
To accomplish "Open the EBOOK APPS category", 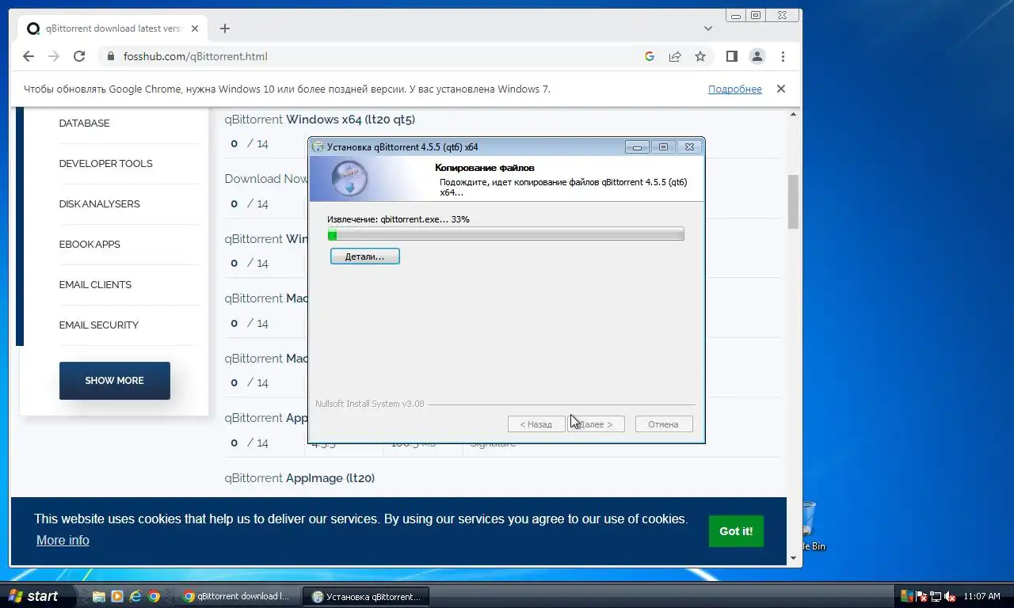I will 90,245.
